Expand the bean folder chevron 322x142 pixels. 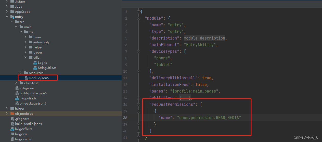pyautogui.click(x=25, y=37)
